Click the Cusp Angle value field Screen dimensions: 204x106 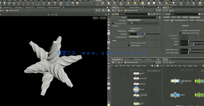132,34
